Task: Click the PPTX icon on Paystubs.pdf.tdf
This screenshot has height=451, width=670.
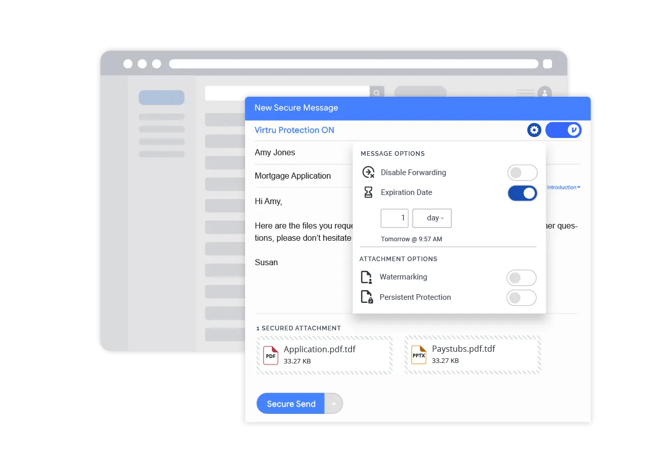Action: 418,354
